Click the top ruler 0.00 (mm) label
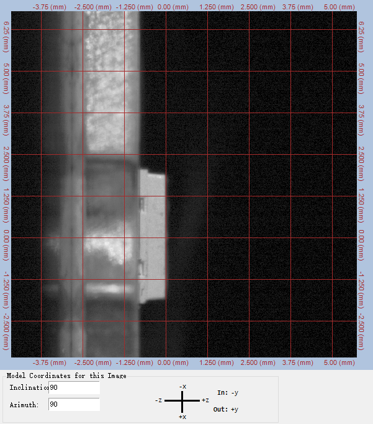Viewport: 373px width, 424px height. point(173,6)
